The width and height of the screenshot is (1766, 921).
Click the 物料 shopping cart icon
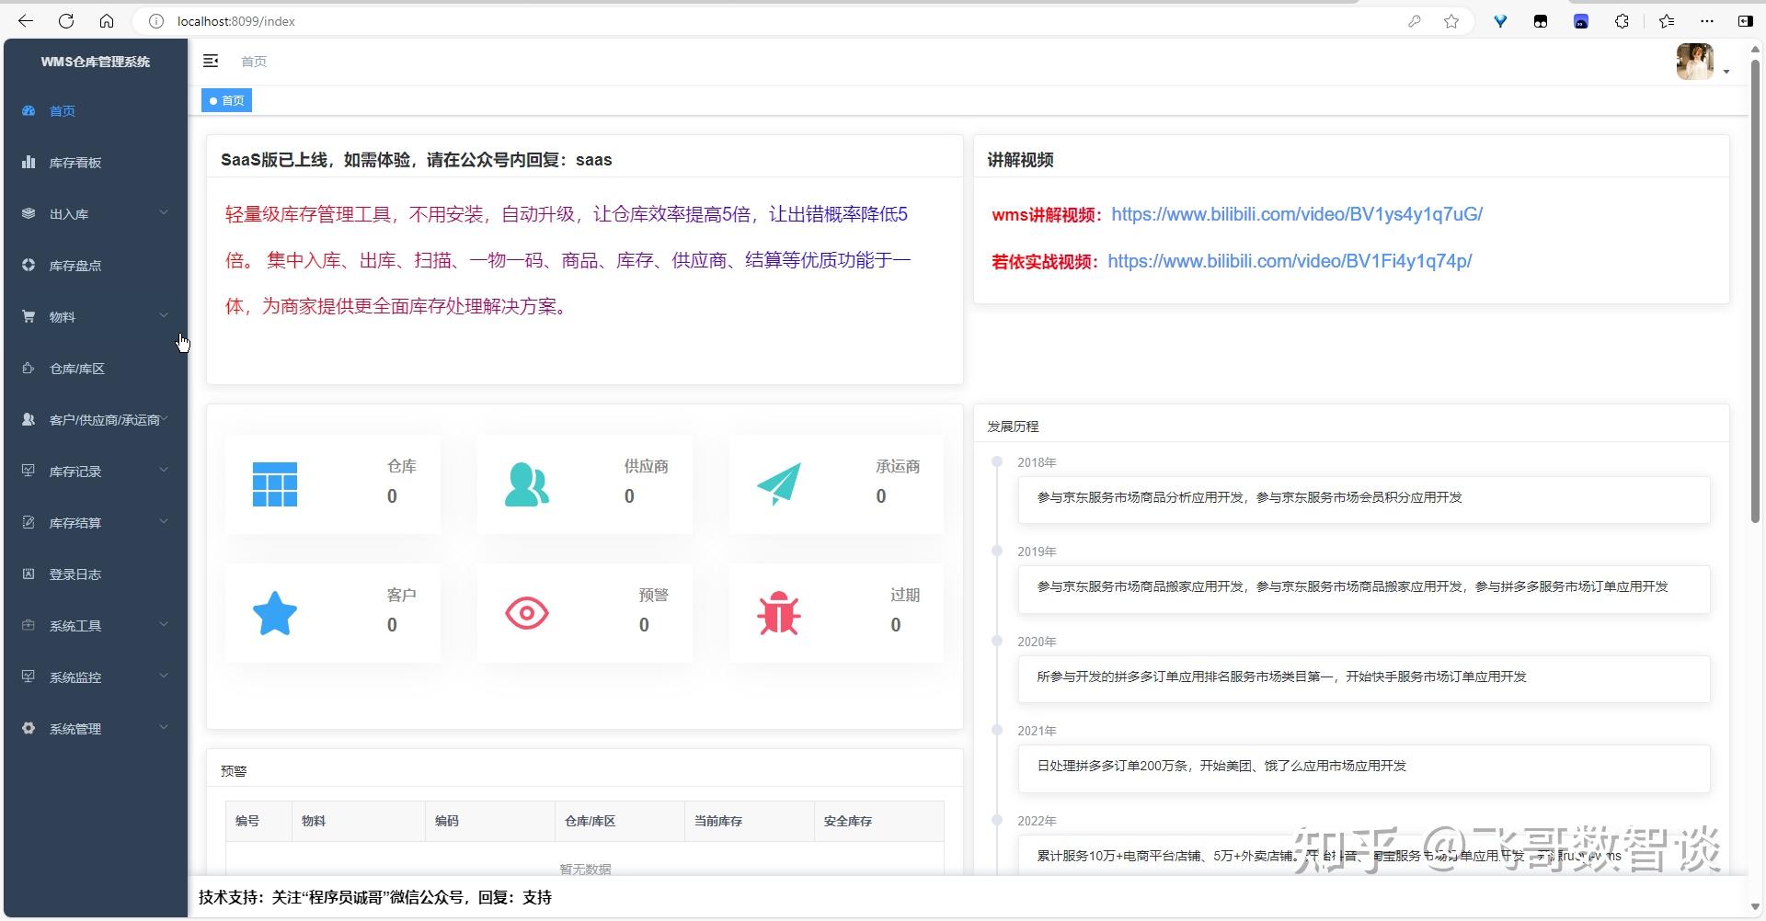click(29, 317)
